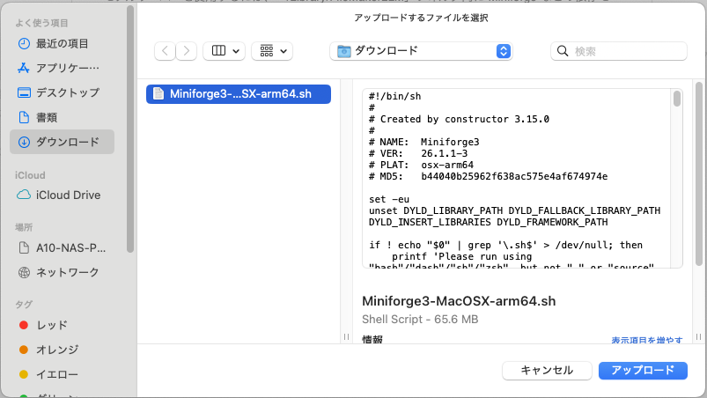The image size is (707, 398).
Task: Go back with the left chevron button
Action: point(165,51)
